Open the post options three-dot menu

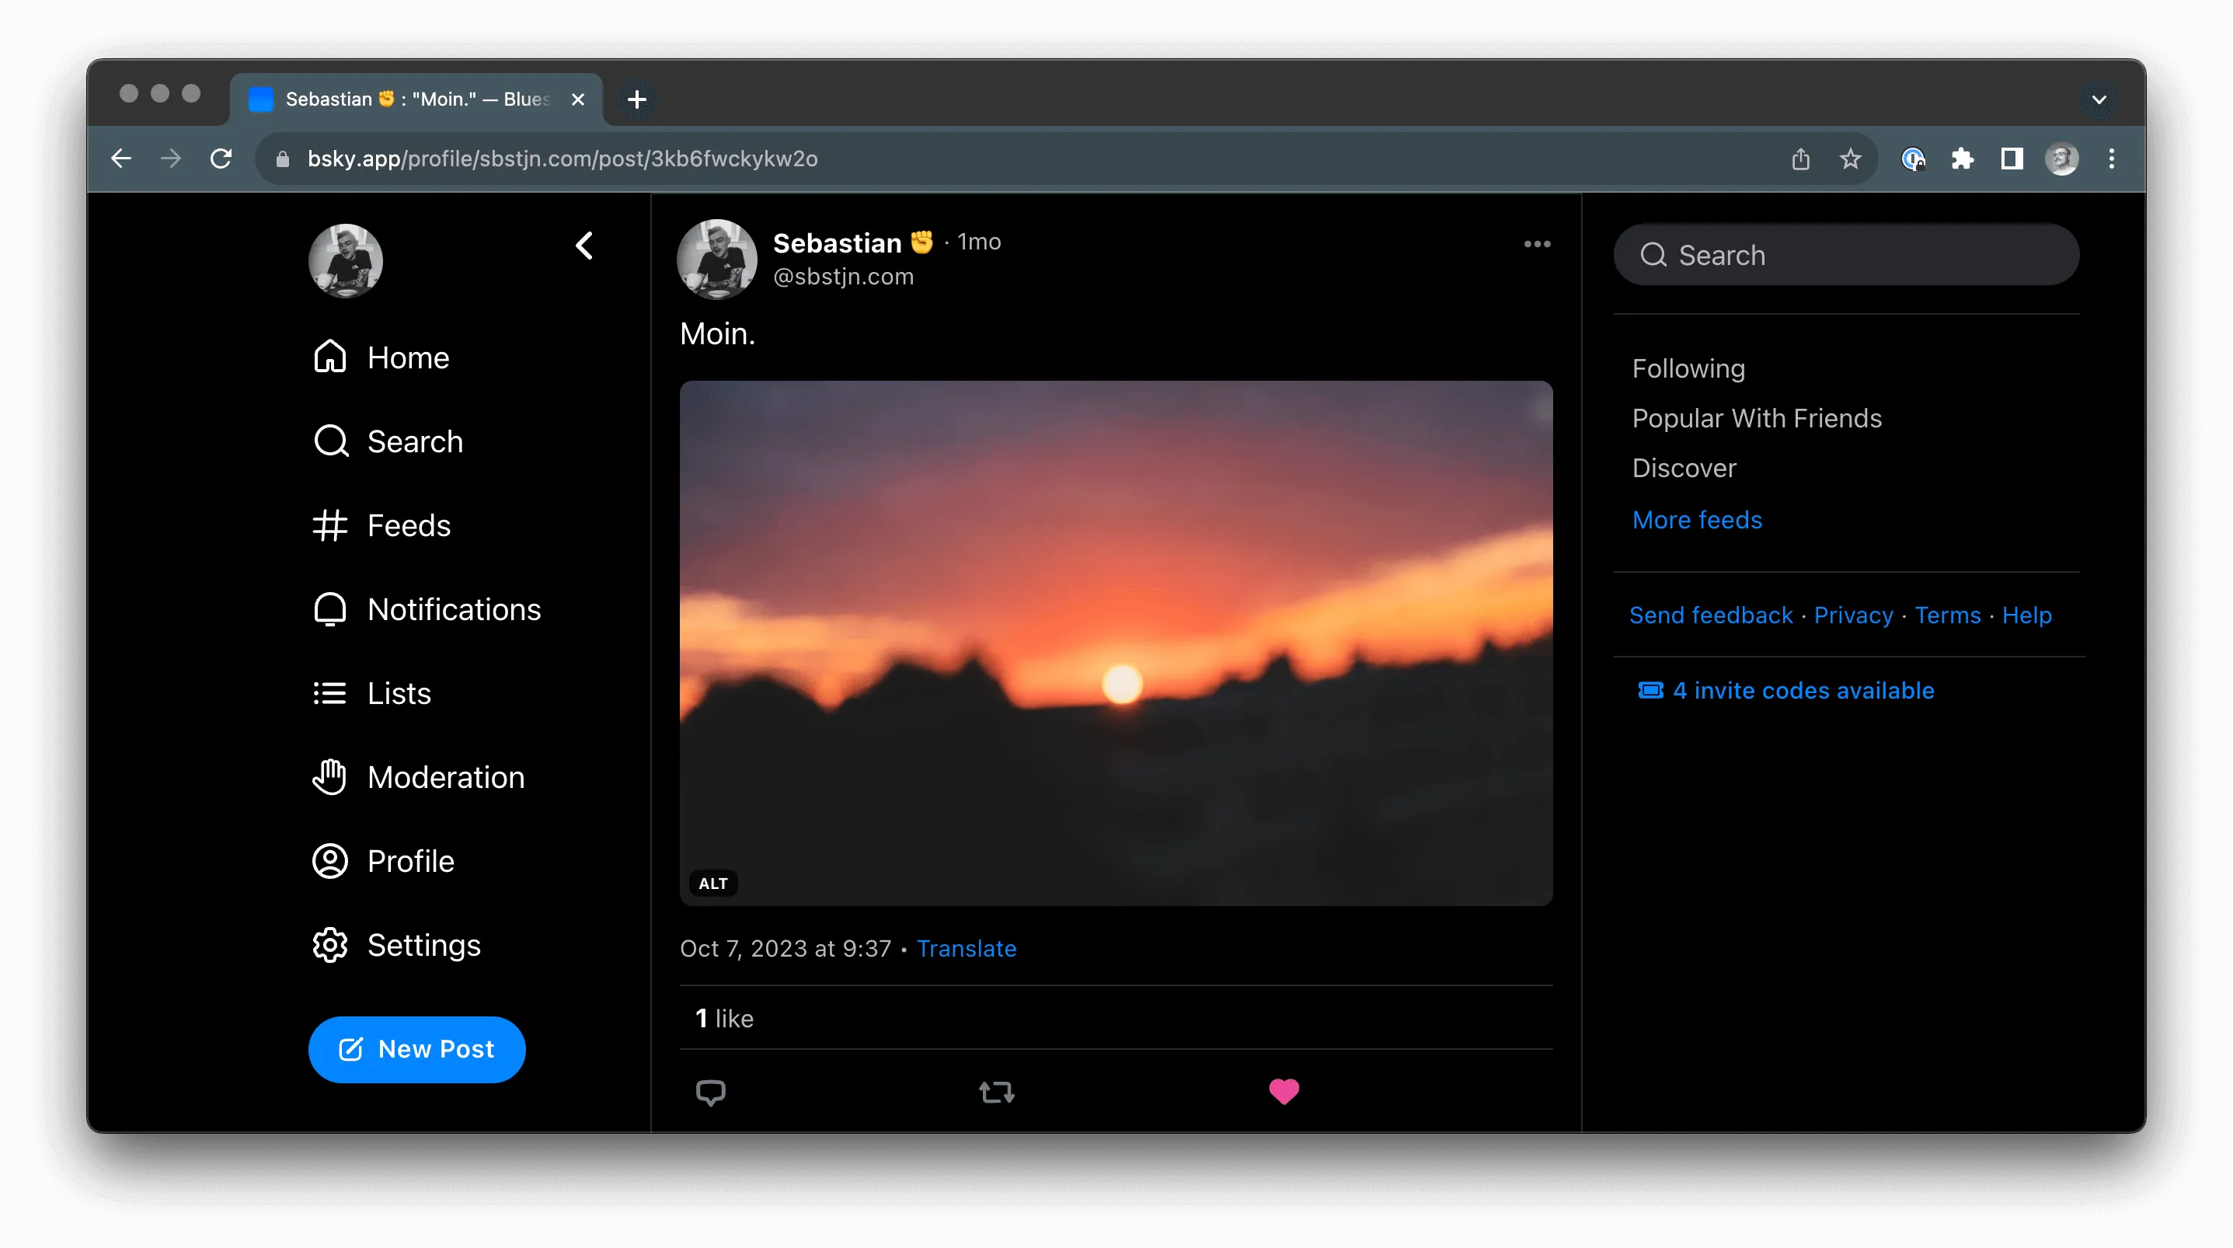point(1536,244)
